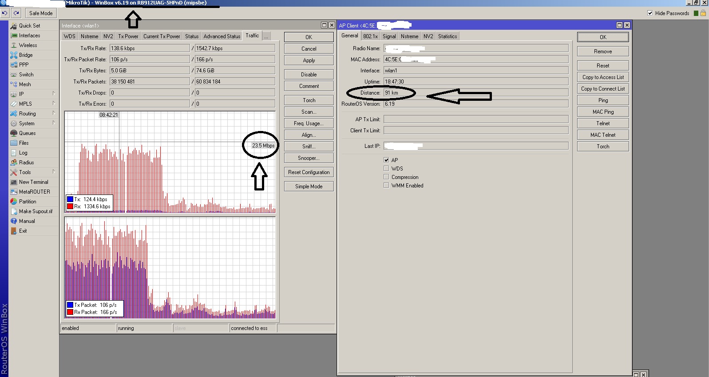Click the Simple Mode button
The image size is (709, 377).
(309, 187)
